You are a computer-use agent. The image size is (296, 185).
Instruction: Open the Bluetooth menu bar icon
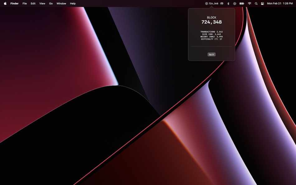(228, 4)
